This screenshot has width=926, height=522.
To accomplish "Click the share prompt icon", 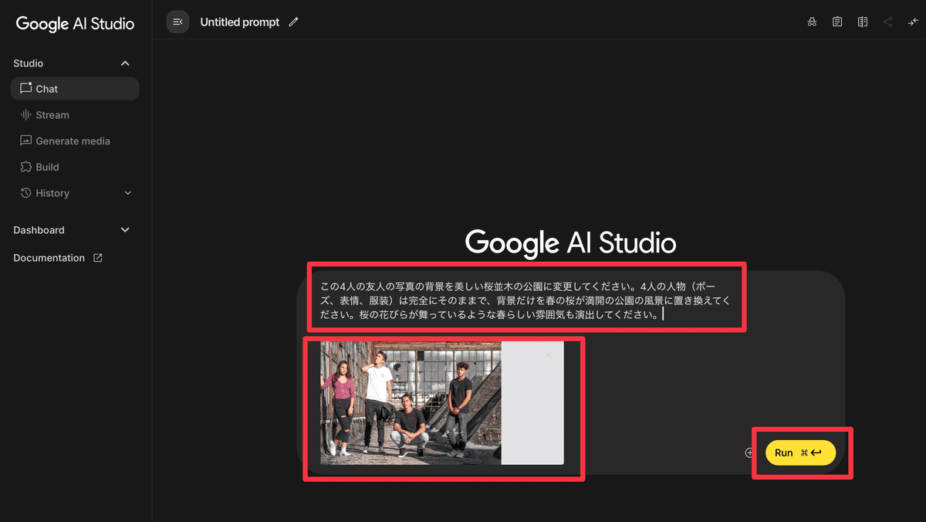I will tap(887, 22).
